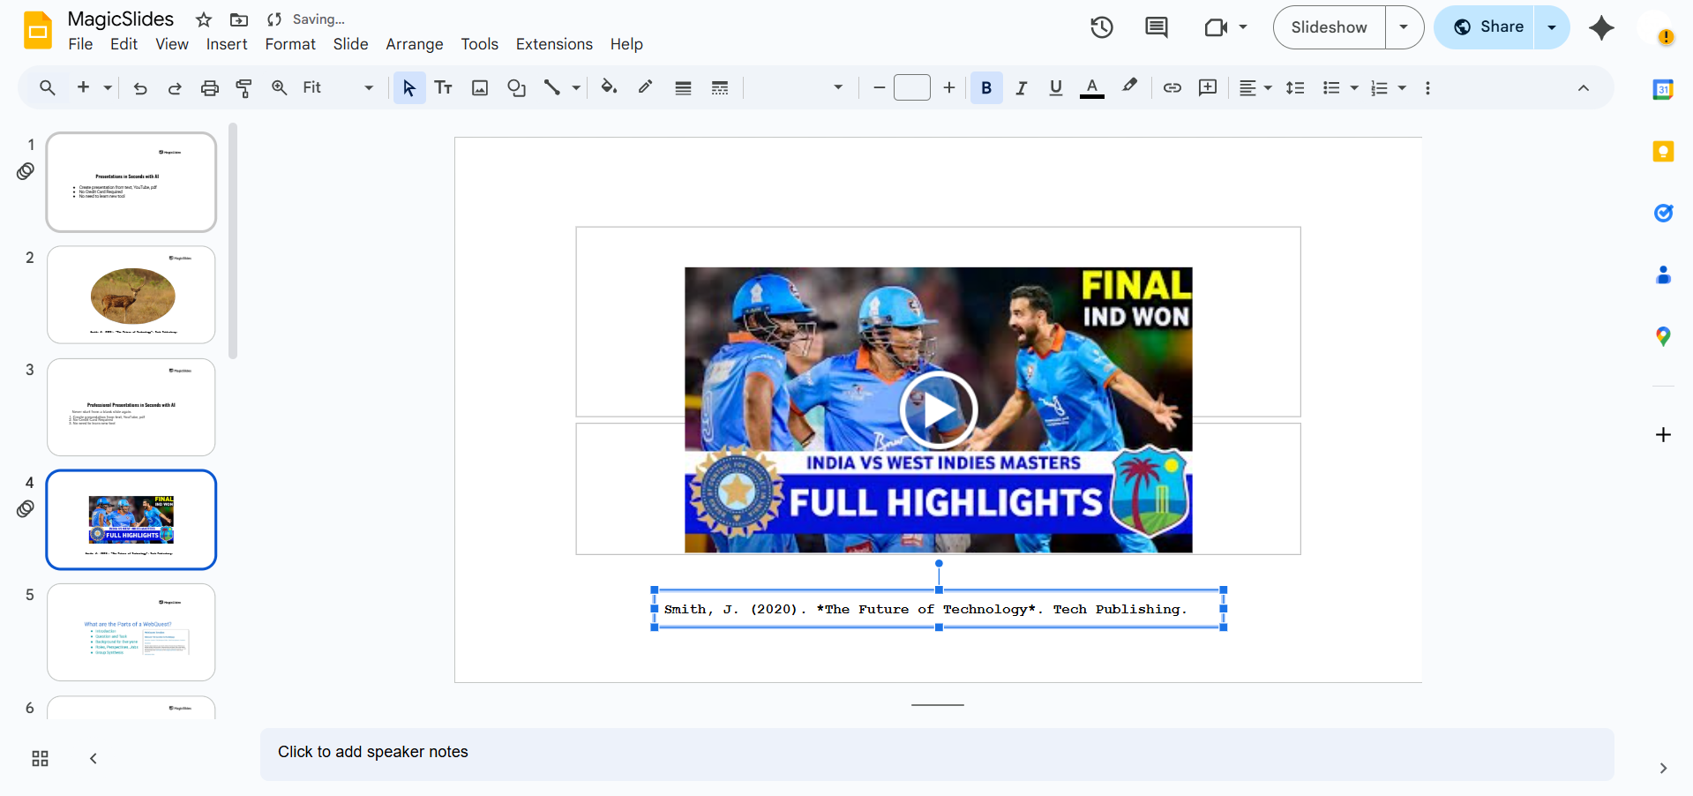Open the Extensions menu
The image size is (1693, 796).
[x=554, y=44]
